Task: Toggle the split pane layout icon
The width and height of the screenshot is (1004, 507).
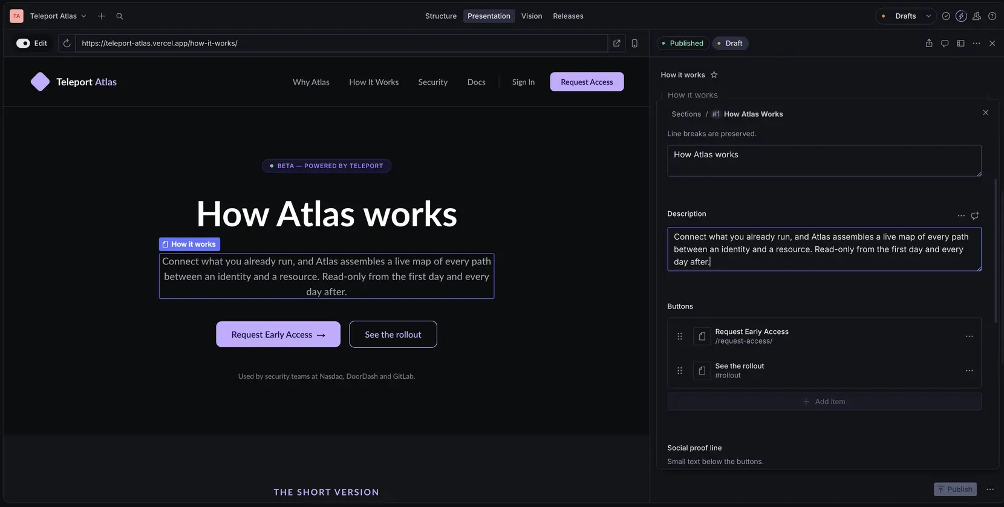Action: [x=960, y=44]
